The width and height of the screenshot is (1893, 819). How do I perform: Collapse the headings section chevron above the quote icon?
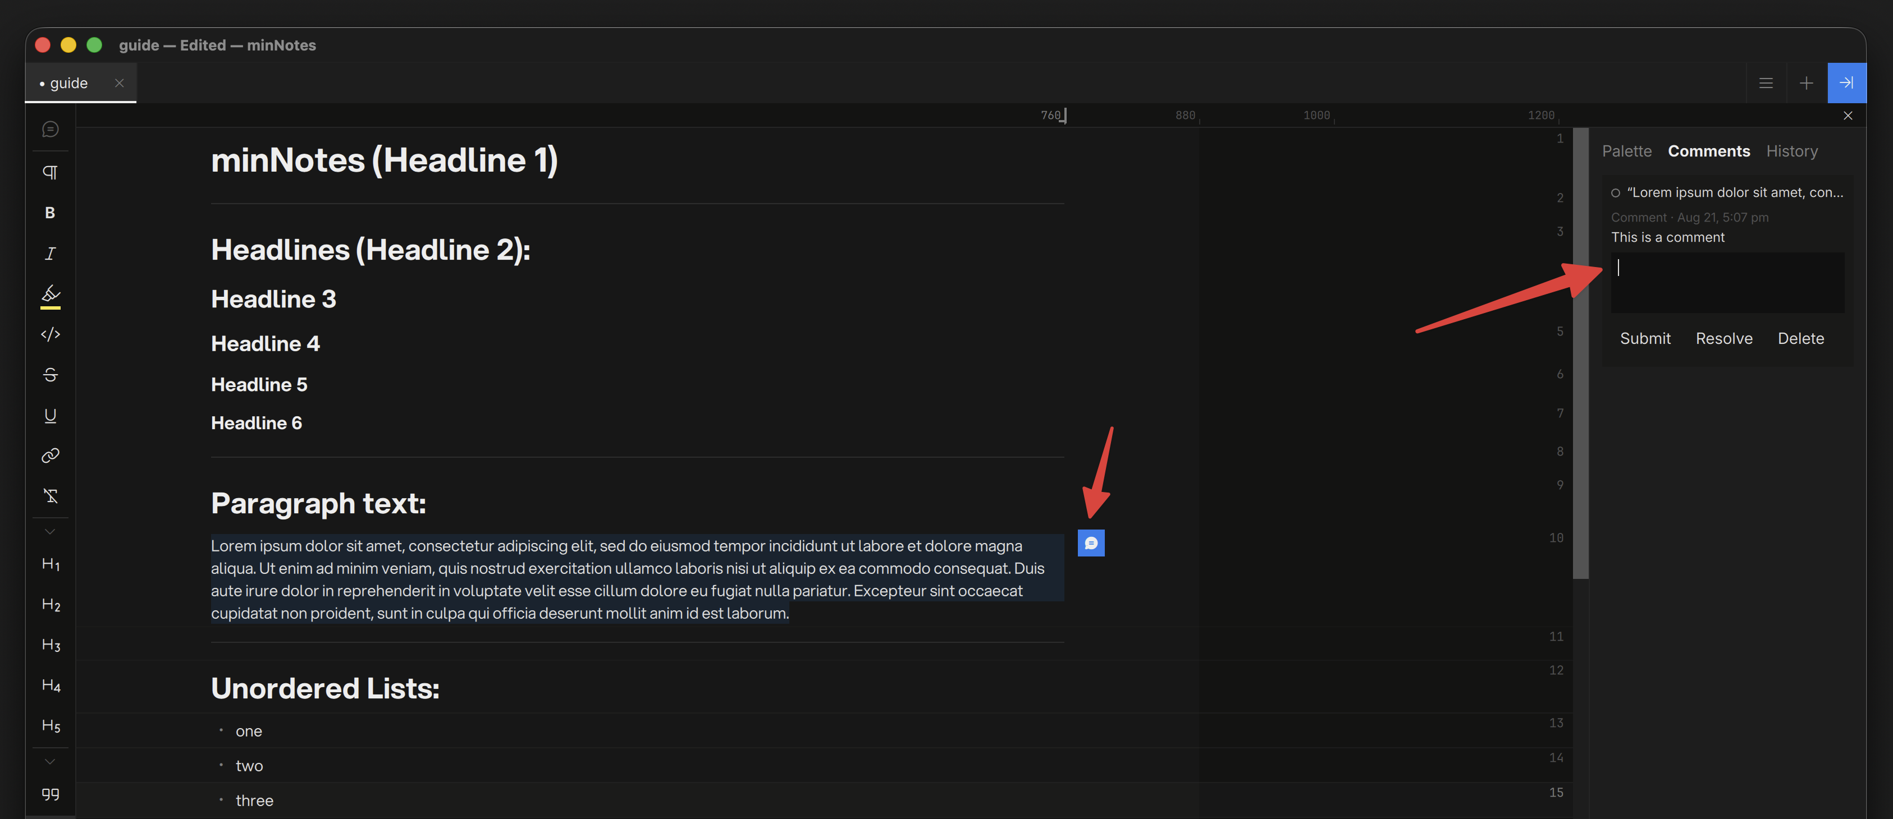(x=50, y=761)
